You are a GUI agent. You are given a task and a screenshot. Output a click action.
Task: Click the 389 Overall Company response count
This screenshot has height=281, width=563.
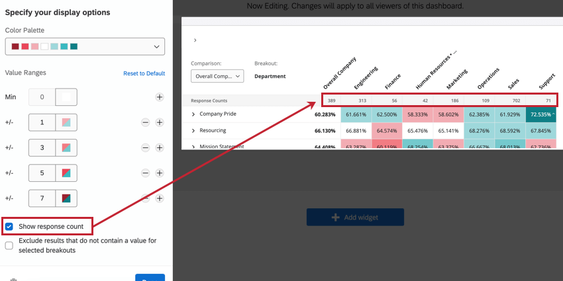point(331,100)
